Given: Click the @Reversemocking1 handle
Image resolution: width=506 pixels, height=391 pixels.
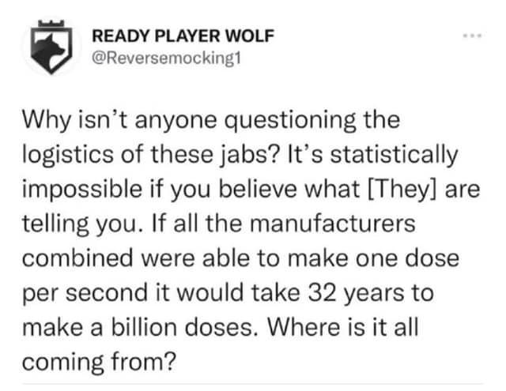Looking at the screenshot, I should click(x=166, y=58).
